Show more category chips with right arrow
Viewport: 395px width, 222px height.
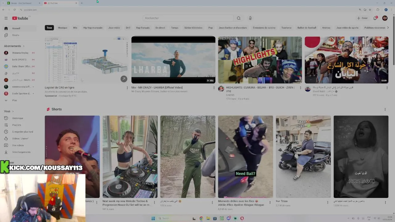388,28
